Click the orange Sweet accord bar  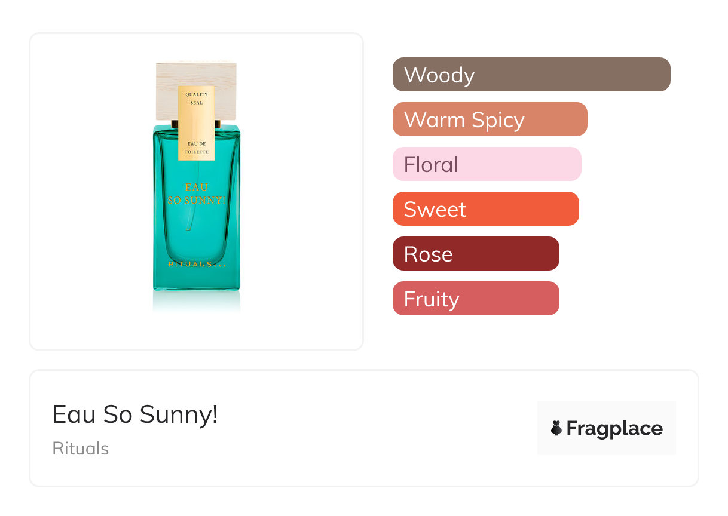point(485,209)
